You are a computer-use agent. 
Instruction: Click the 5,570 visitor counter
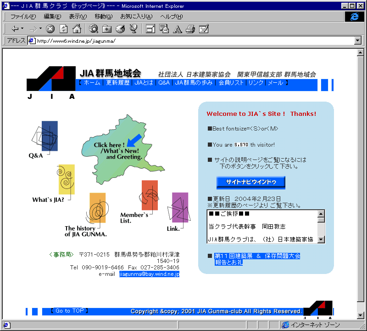241,145
